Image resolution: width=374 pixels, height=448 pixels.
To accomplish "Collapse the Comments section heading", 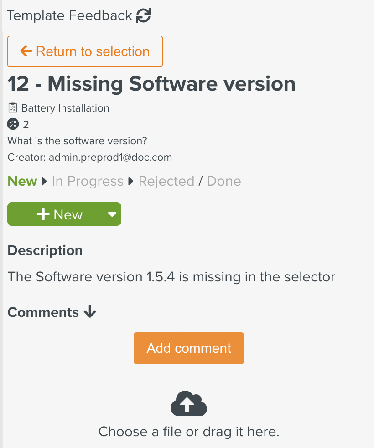I will click(43, 312).
